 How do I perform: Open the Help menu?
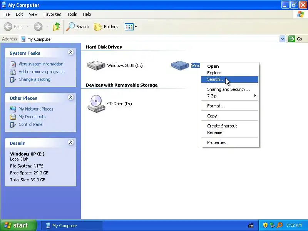87,14
